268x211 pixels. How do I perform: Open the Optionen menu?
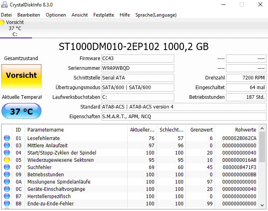pos(56,15)
